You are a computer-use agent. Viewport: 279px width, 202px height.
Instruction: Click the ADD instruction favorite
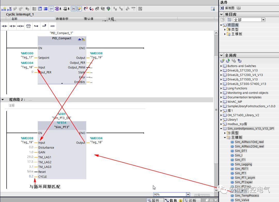(52, 26)
